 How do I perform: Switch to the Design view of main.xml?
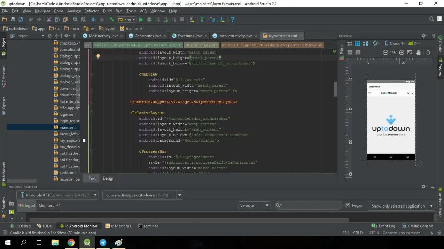pos(108,178)
